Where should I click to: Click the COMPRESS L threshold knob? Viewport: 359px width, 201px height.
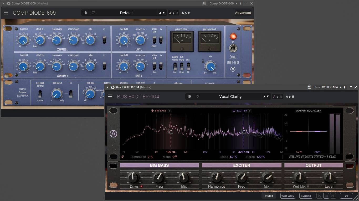(x=24, y=40)
